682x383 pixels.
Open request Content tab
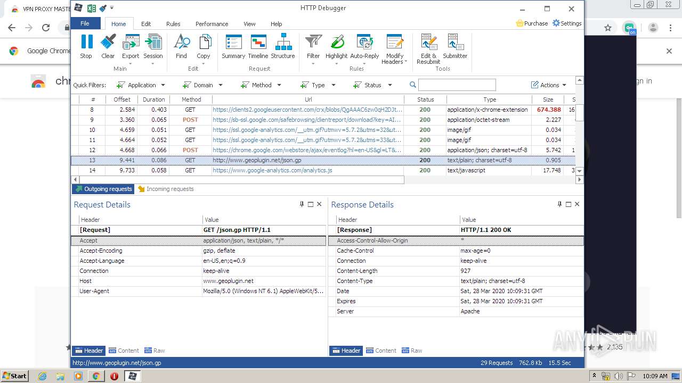(124, 351)
